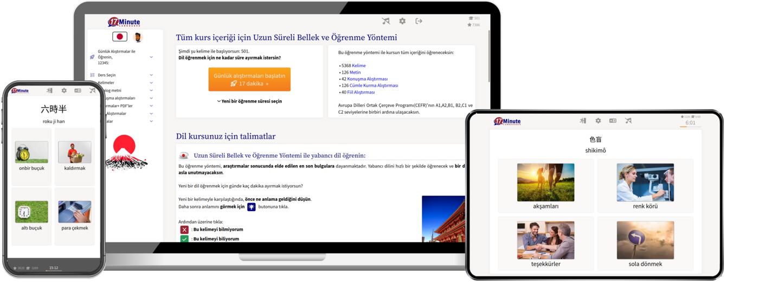Open the Fiil Alıştırması link
This screenshot has height=288, width=759.
pos(361,92)
